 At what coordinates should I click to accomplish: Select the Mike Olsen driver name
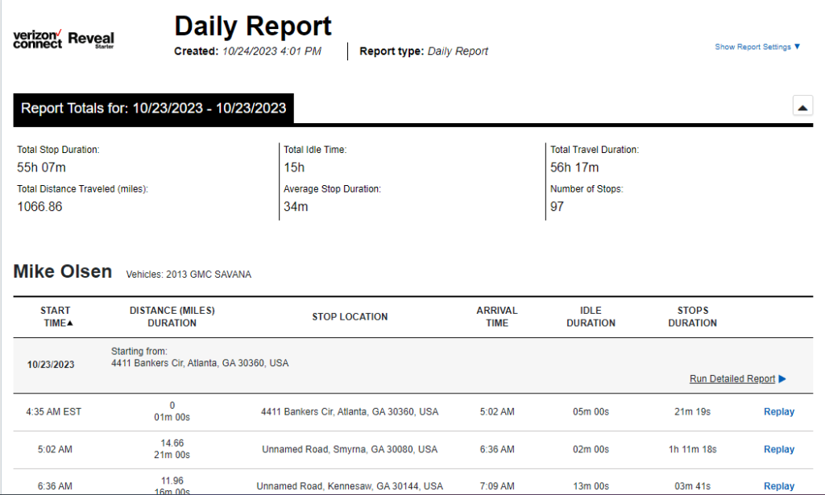click(63, 272)
